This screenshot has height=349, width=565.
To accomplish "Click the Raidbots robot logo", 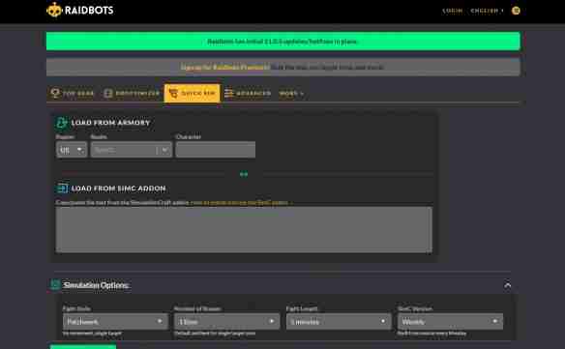I will click(x=54, y=10).
